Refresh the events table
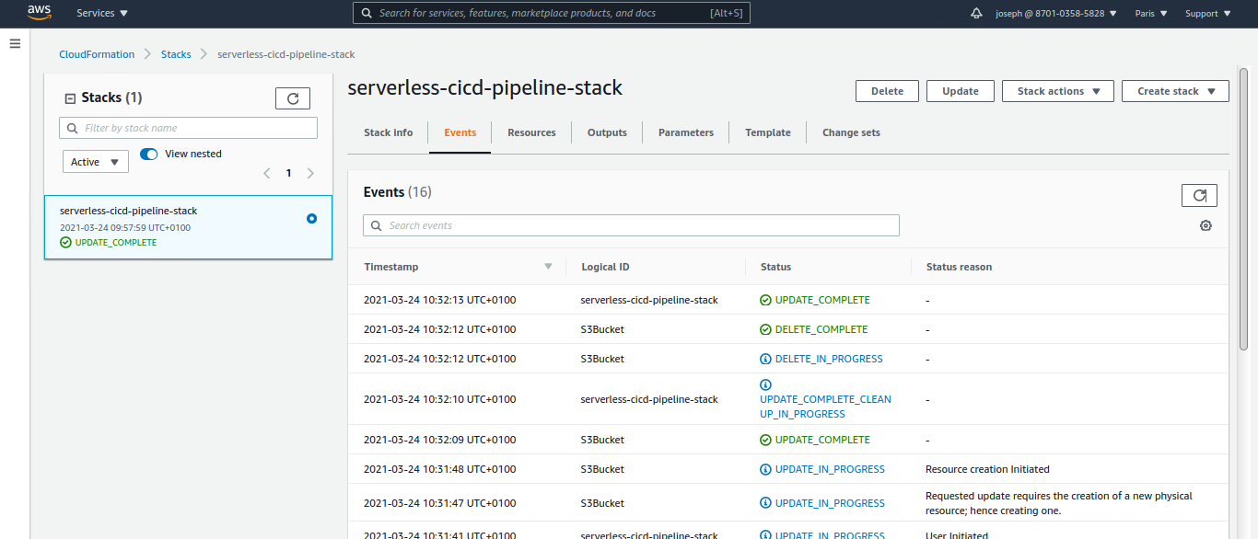Viewport: 1258px width, 539px height. click(1199, 195)
